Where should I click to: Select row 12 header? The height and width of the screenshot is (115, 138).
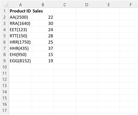[x=4, y=79]
